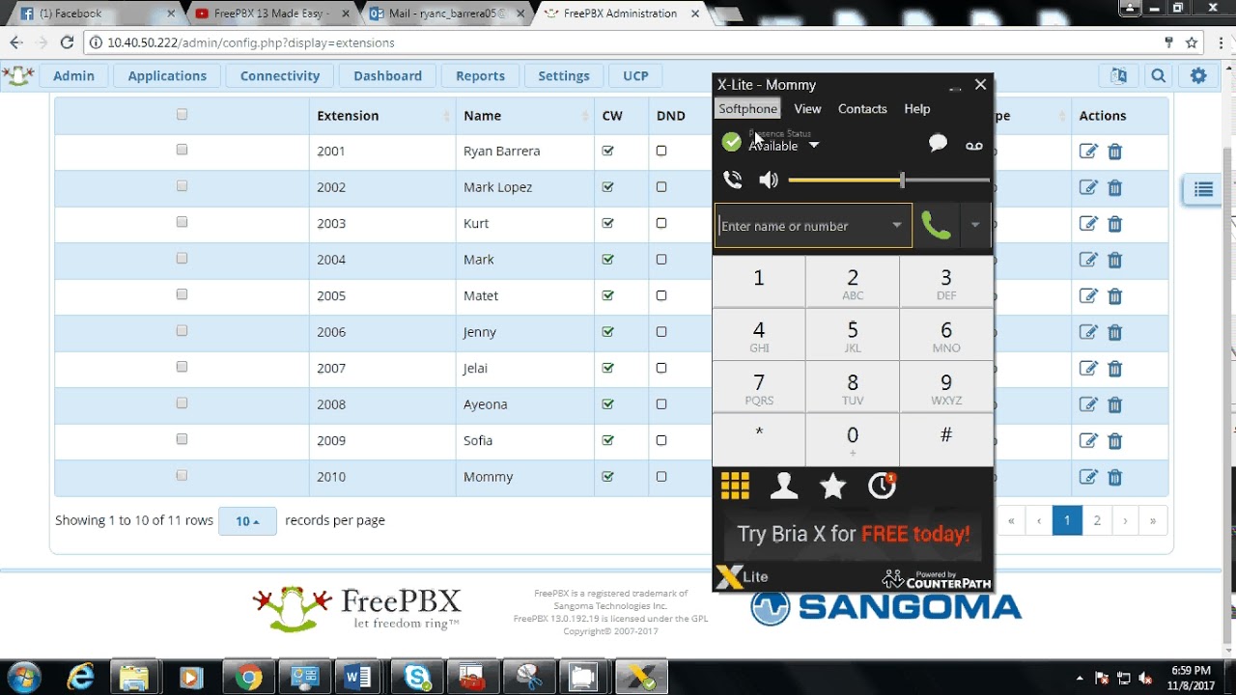Tick the select-all checkbox in table header
The height and width of the screenshot is (695, 1236).
click(182, 115)
